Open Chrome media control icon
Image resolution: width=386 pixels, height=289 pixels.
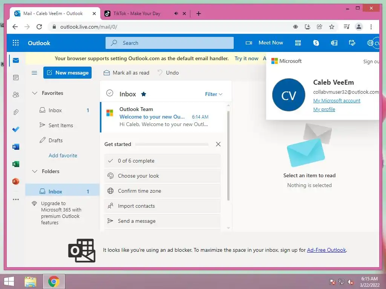click(347, 27)
